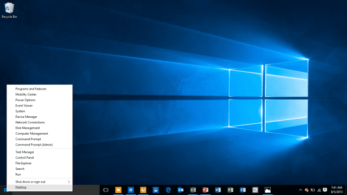Viewport: 347px width, 195px height.
Task: Click the battery status tray icon
Action: [x=313, y=190]
